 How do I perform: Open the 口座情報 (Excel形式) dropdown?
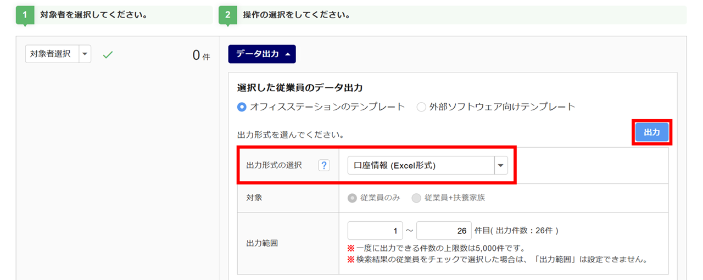click(x=428, y=165)
